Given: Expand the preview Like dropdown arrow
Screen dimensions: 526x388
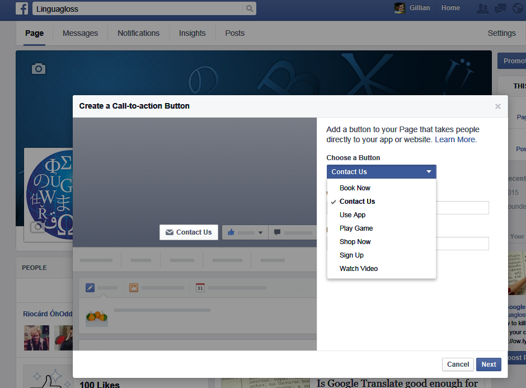Looking at the screenshot, I should (x=260, y=232).
